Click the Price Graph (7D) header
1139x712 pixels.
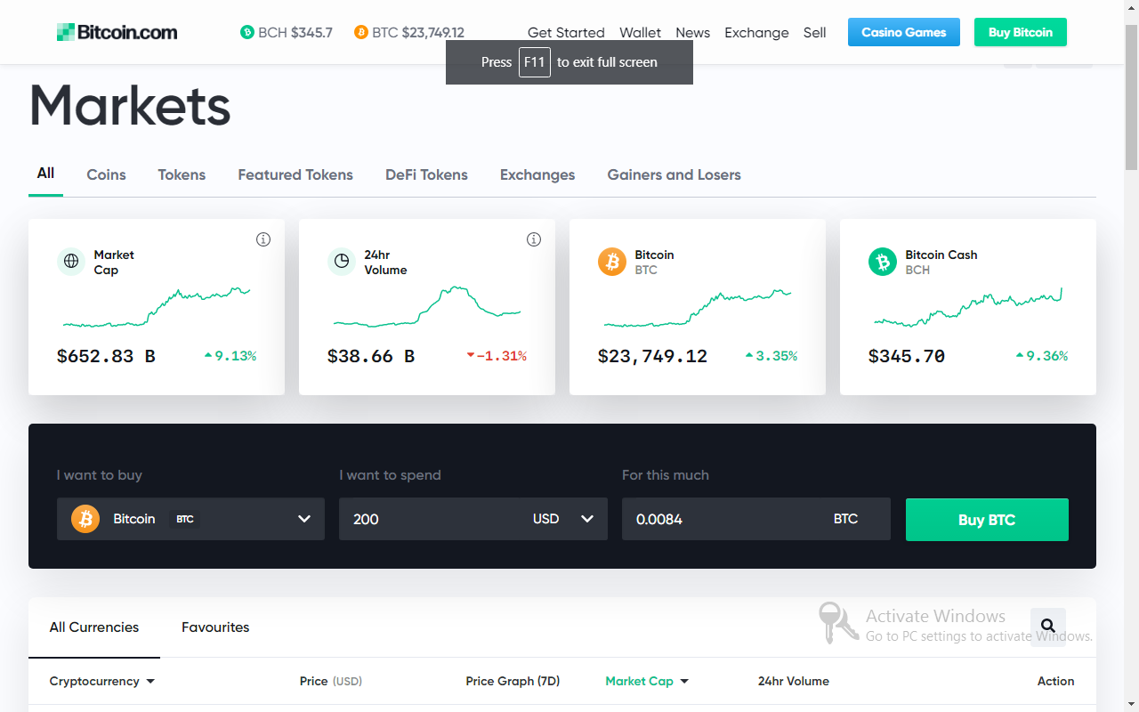click(x=513, y=681)
